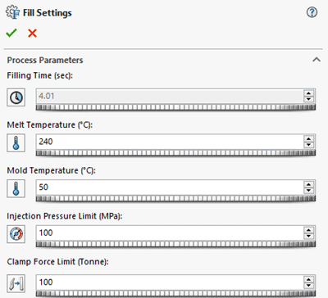Click the Fill Settings gear icon
The width and height of the screenshot is (328, 298).
click(12, 12)
